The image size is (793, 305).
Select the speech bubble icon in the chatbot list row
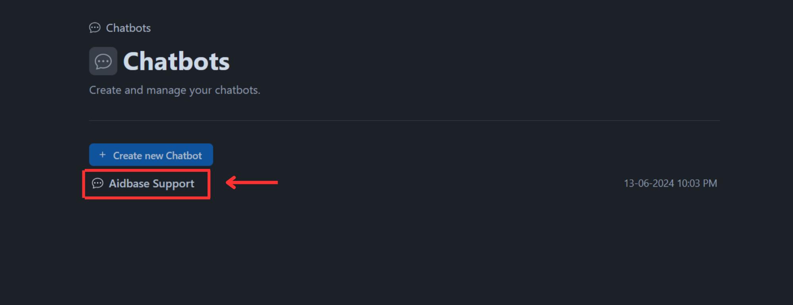[98, 184]
